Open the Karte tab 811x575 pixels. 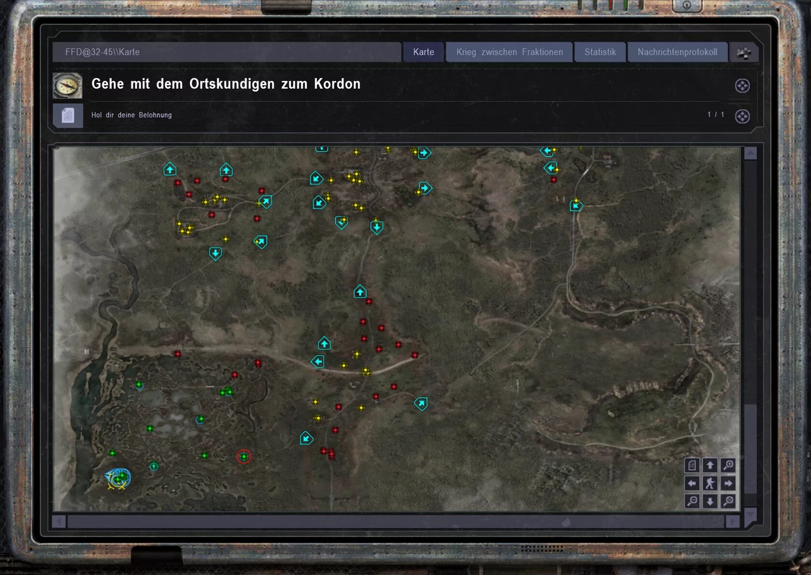tap(423, 52)
